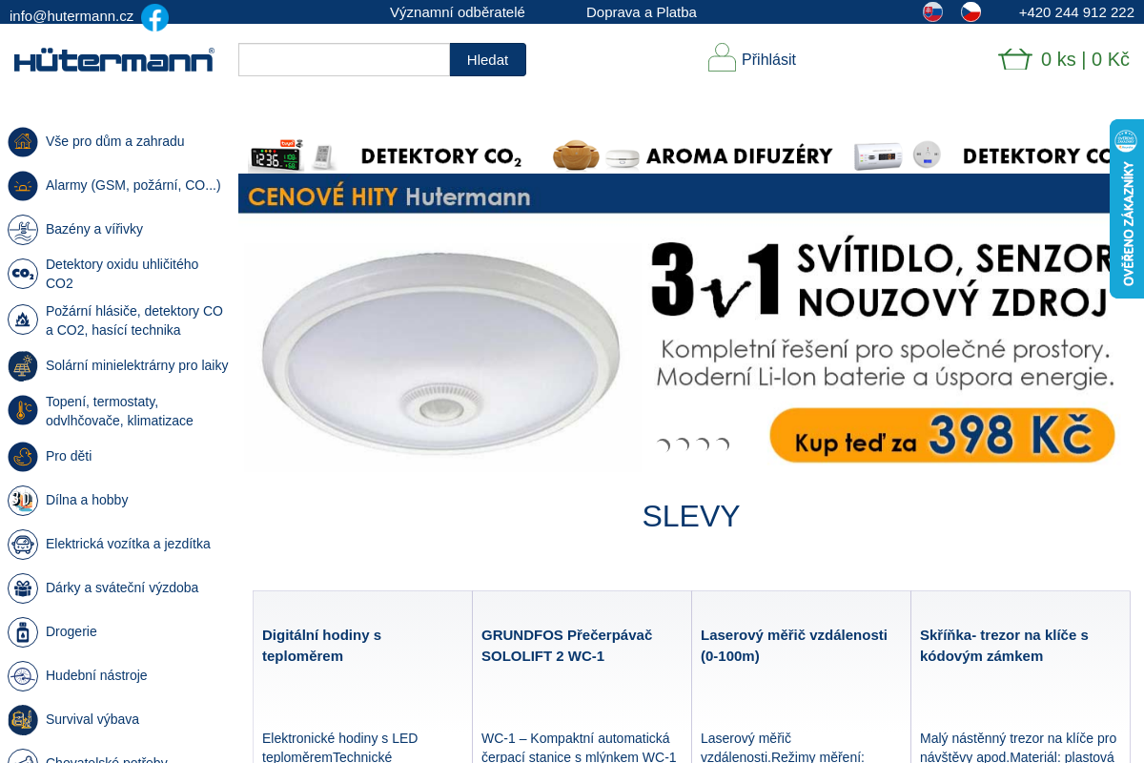Open the shopping cart basket icon

1015,59
